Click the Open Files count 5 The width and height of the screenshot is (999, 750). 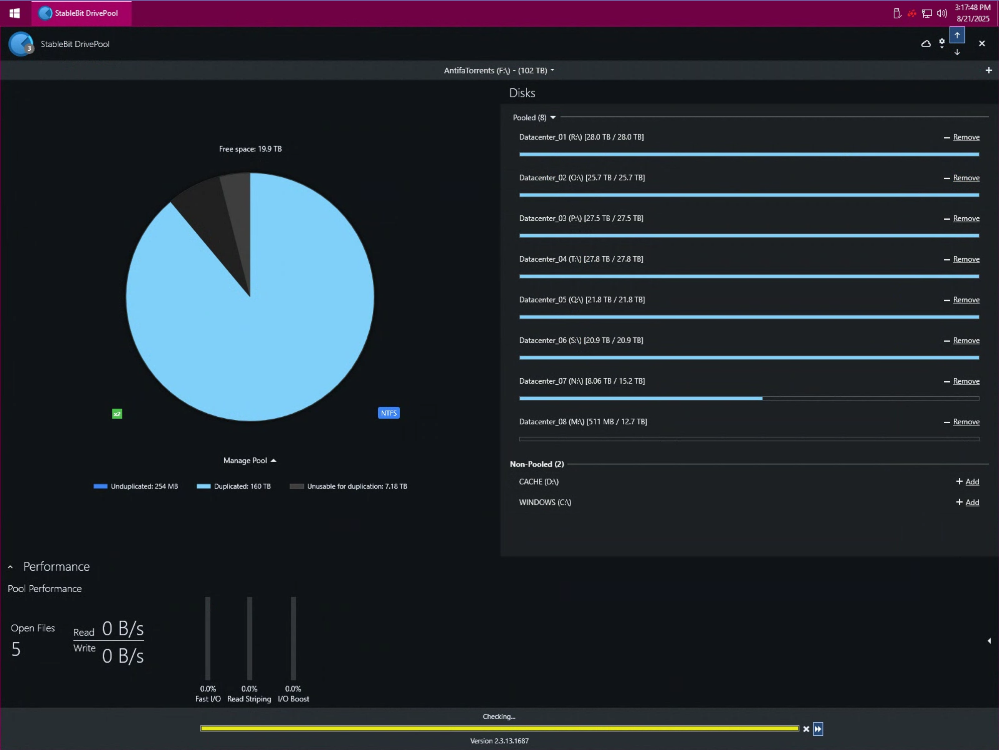tap(16, 649)
